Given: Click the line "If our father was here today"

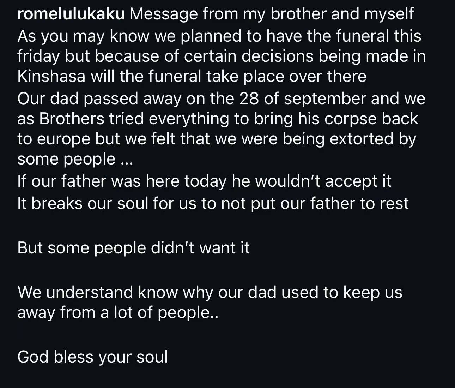Looking at the screenshot, I should (x=204, y=181).
